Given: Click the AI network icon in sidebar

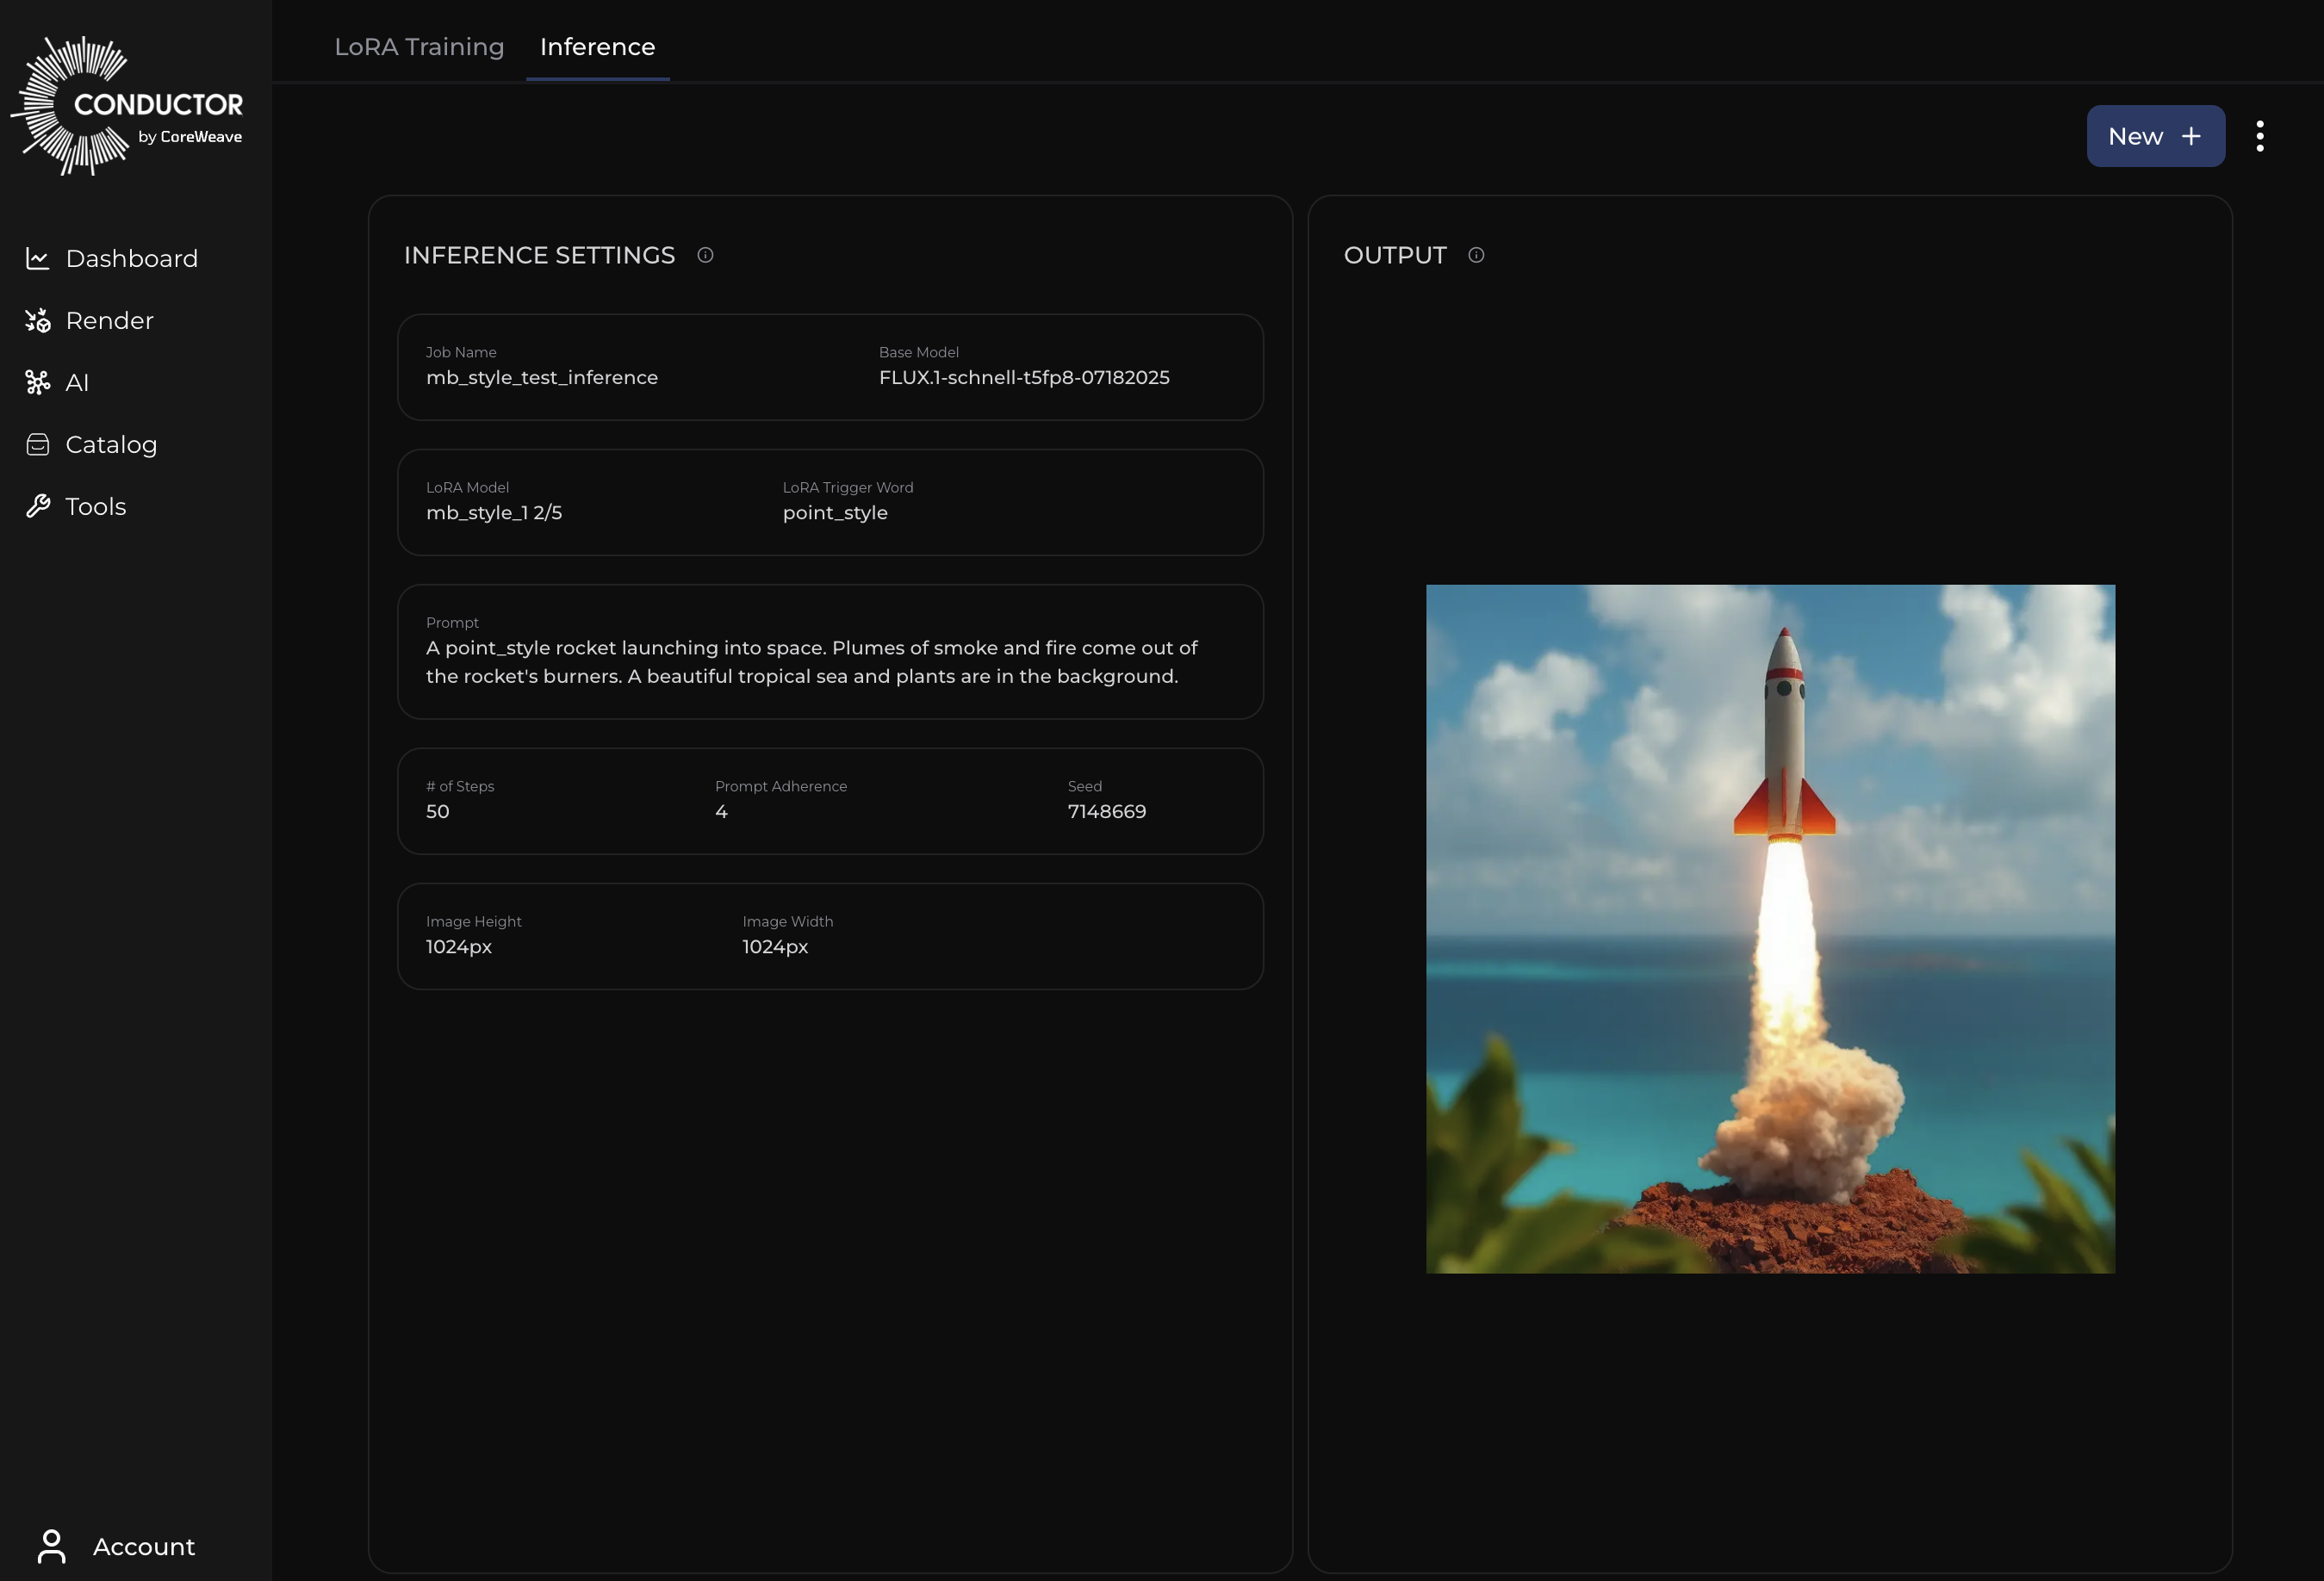Looking at the screenshot, I should pyautogui.click(x=38, y=382).
